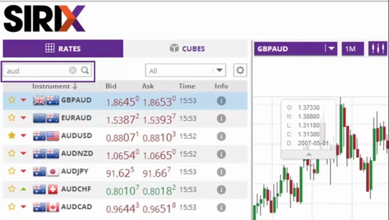The width and height of the screenshot is (389, 220).
Task: Select the GBPAUD instrument row
Action: click(x=125, y=101)
